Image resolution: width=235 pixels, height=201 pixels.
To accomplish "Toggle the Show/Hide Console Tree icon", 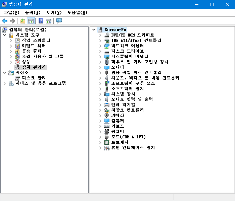I will (x=31, y=21).
